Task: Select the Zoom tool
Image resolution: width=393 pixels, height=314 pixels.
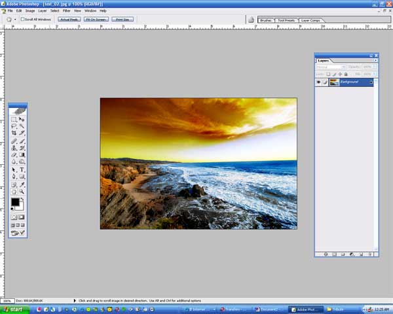Action: [x=22, y=192]
